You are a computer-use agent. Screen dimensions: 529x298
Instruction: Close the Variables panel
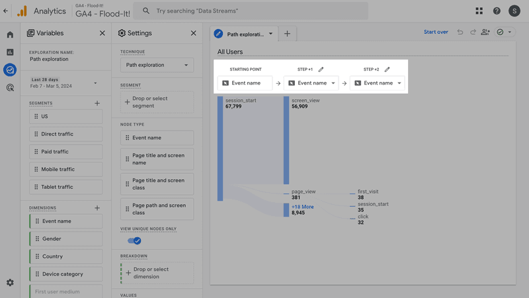pos(102,33)
